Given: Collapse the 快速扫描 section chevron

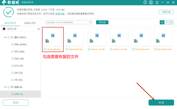Looking at the screenshot, I should click(39, 29).
